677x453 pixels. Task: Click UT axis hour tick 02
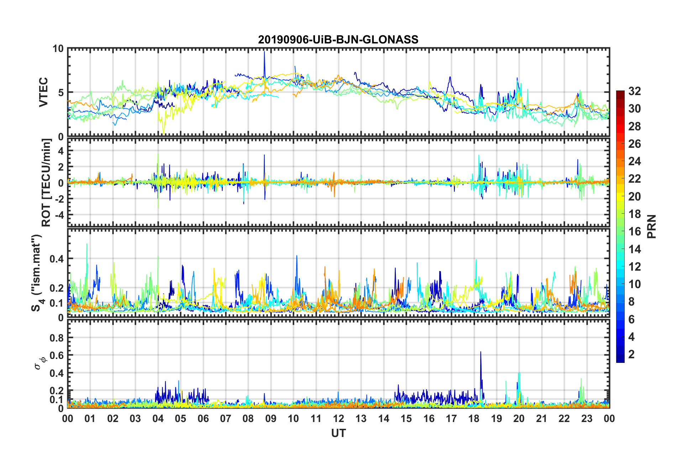click(113, 418)
